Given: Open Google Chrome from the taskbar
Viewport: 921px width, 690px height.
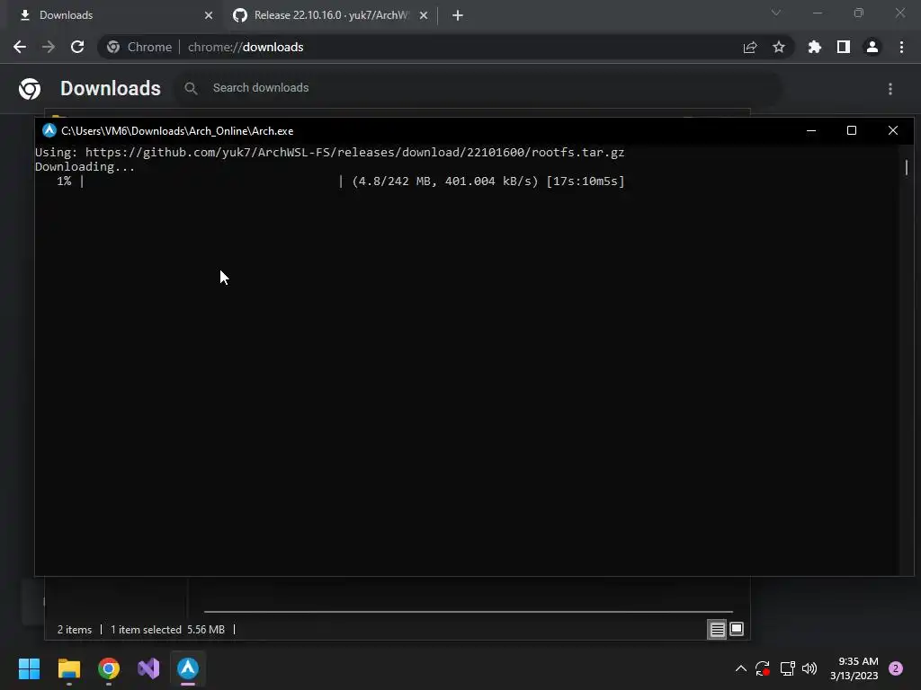Looking at the screenshot, I should coord(109,668).
